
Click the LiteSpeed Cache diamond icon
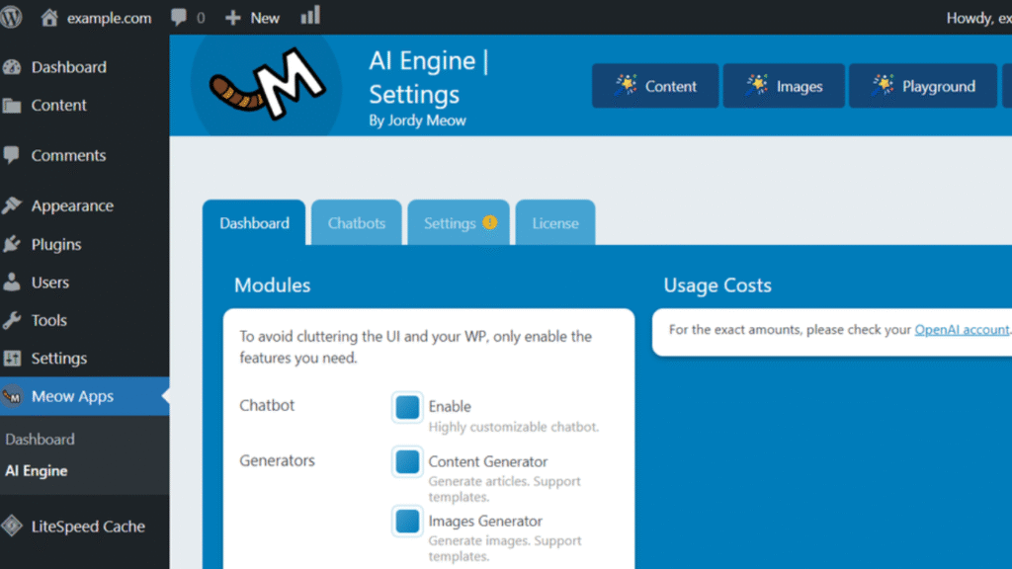pyautogui.click(x=12, y=527)
